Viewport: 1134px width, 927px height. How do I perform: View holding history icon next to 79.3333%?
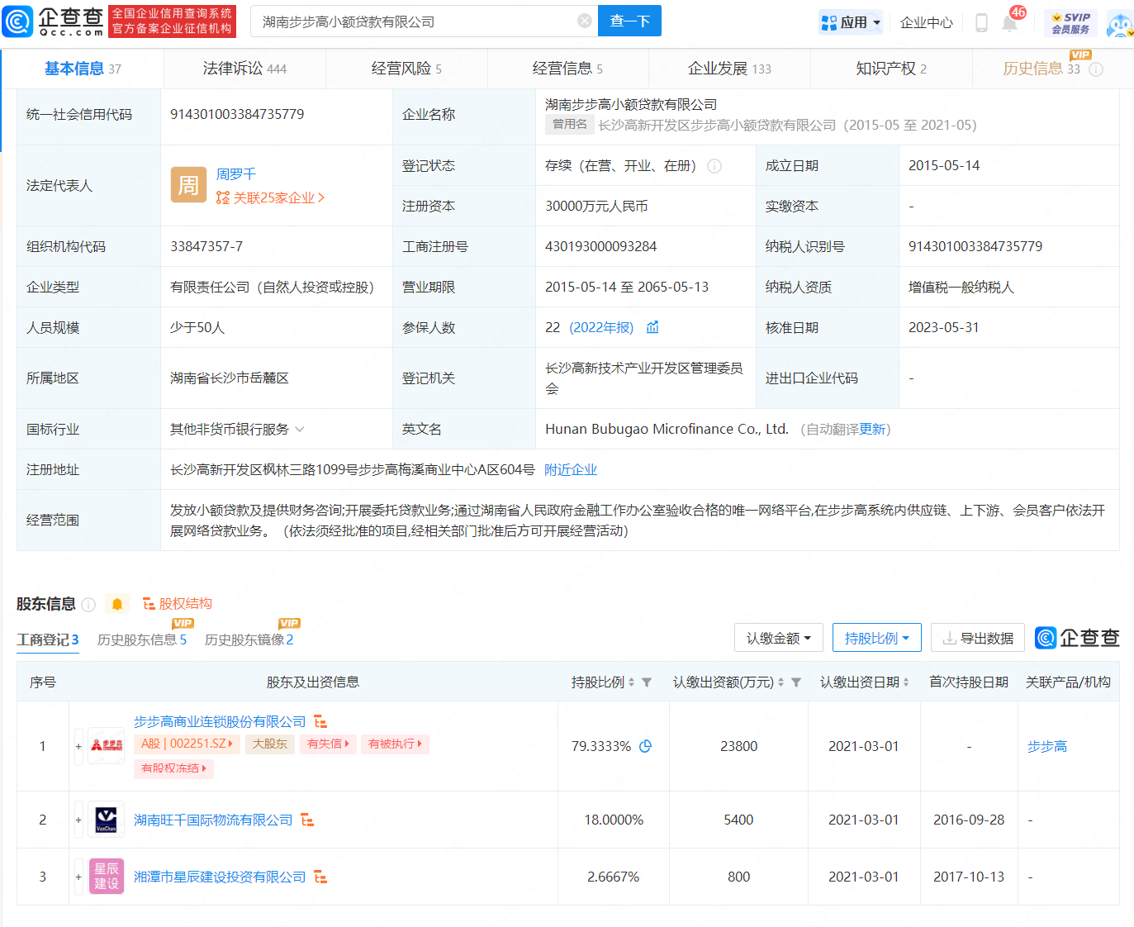point(645,746)
